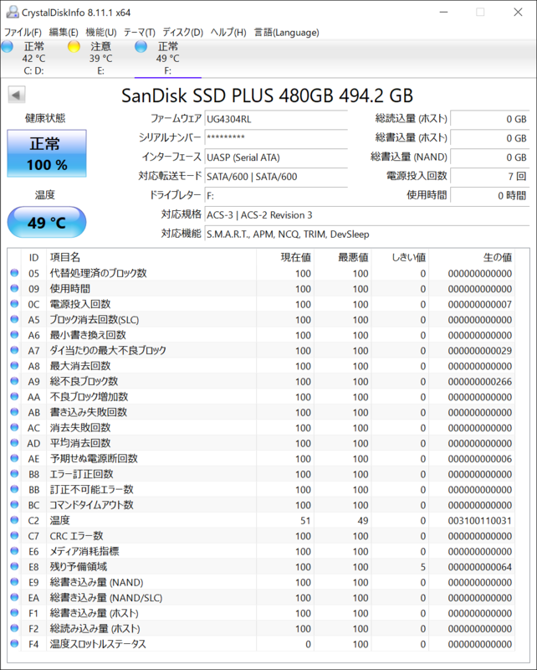Open the 機能(U) menu
This screenshot has width=537, height=670.
point(100,33)
